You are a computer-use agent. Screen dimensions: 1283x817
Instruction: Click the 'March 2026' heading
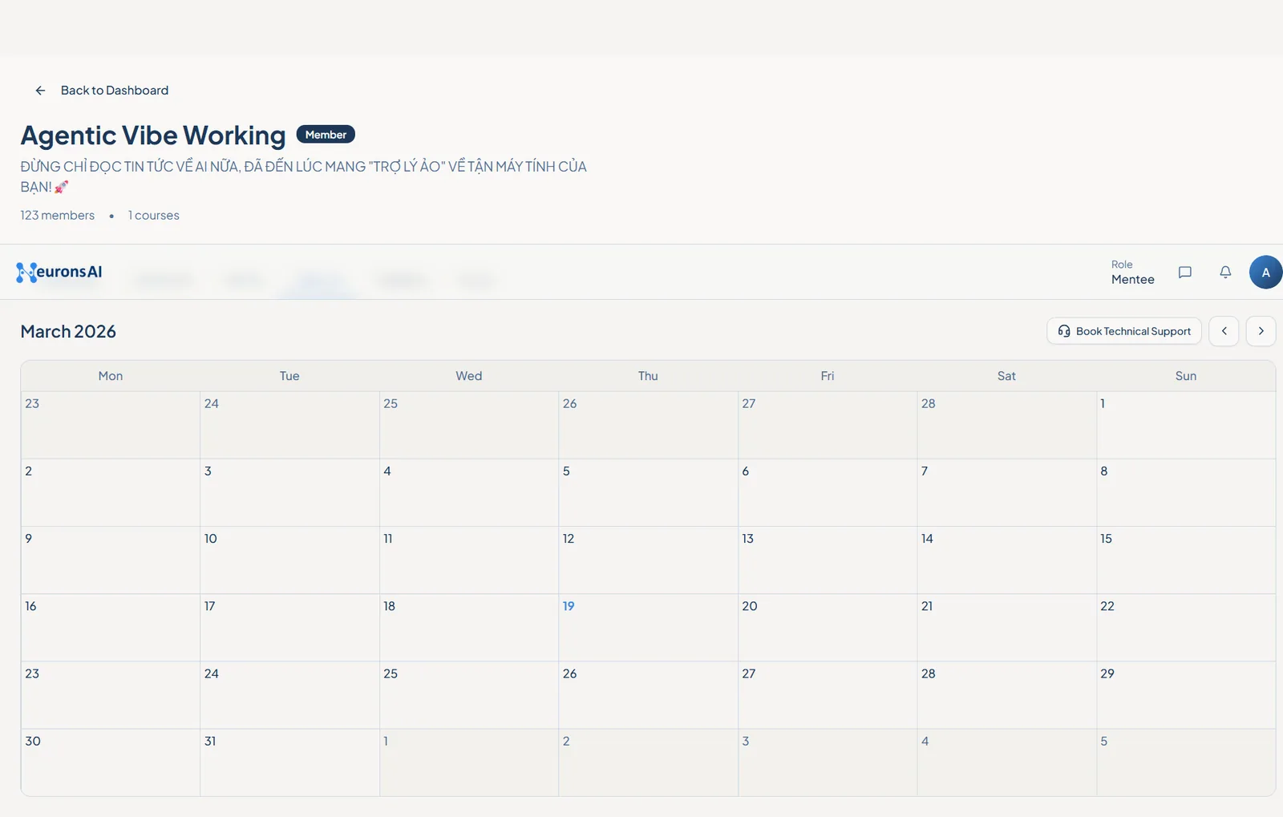pyautogui.click(x=68, y=332)
